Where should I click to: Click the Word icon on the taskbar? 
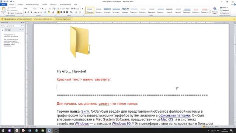click(49, 130)
